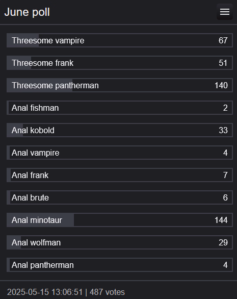
Task: Click the 2025-05-15 13:06:51 timestamp
Action: tap(45, 292)
